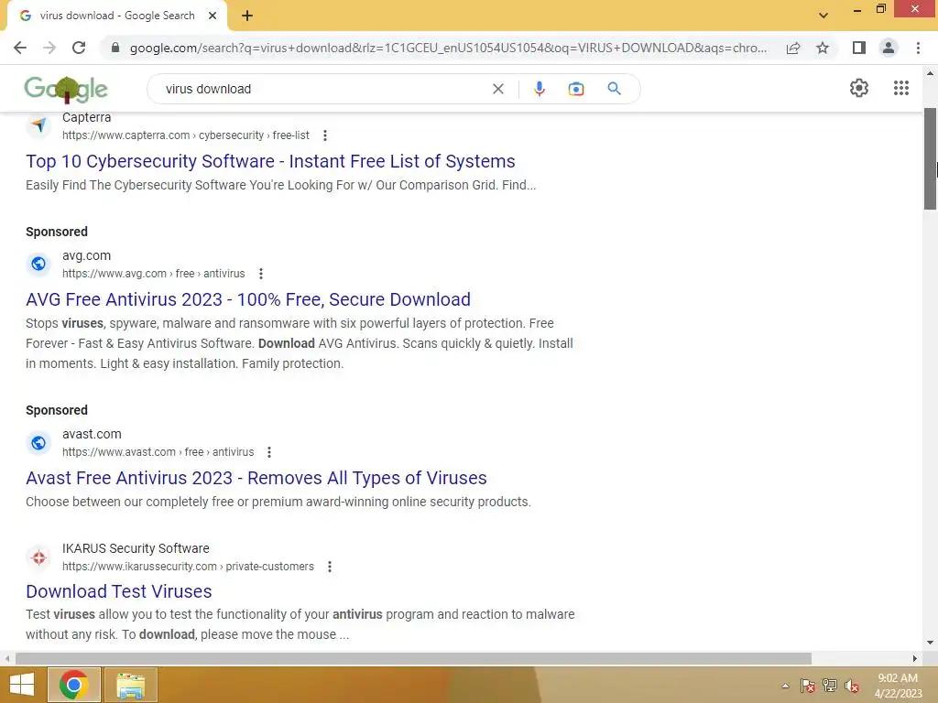This screenshot has width=938, height=703.
Task: Open Action Center flag icon
Action: (x=808, y=686)
